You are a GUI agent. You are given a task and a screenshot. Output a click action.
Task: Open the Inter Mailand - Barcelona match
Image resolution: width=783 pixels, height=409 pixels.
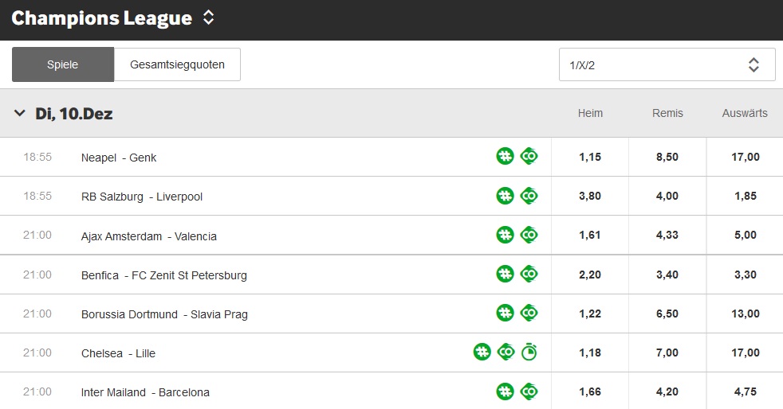coord(145,392)
